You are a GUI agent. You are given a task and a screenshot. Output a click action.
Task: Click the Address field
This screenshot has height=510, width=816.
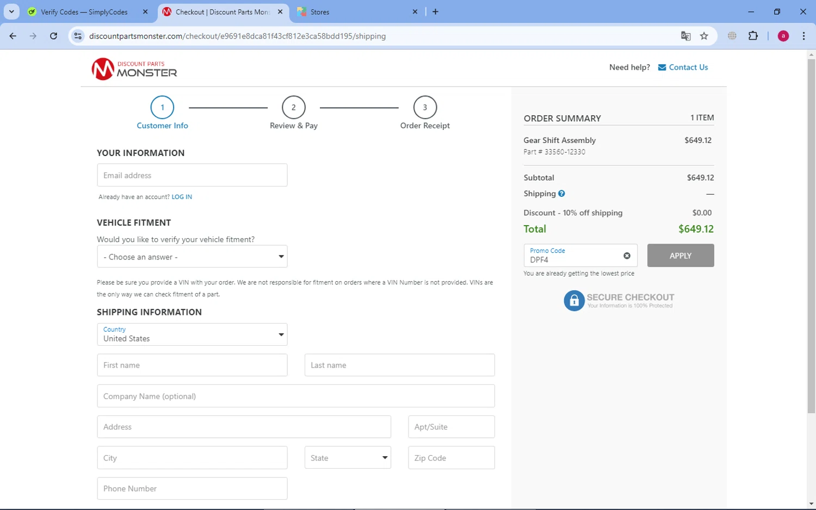[x=244, y=427]
